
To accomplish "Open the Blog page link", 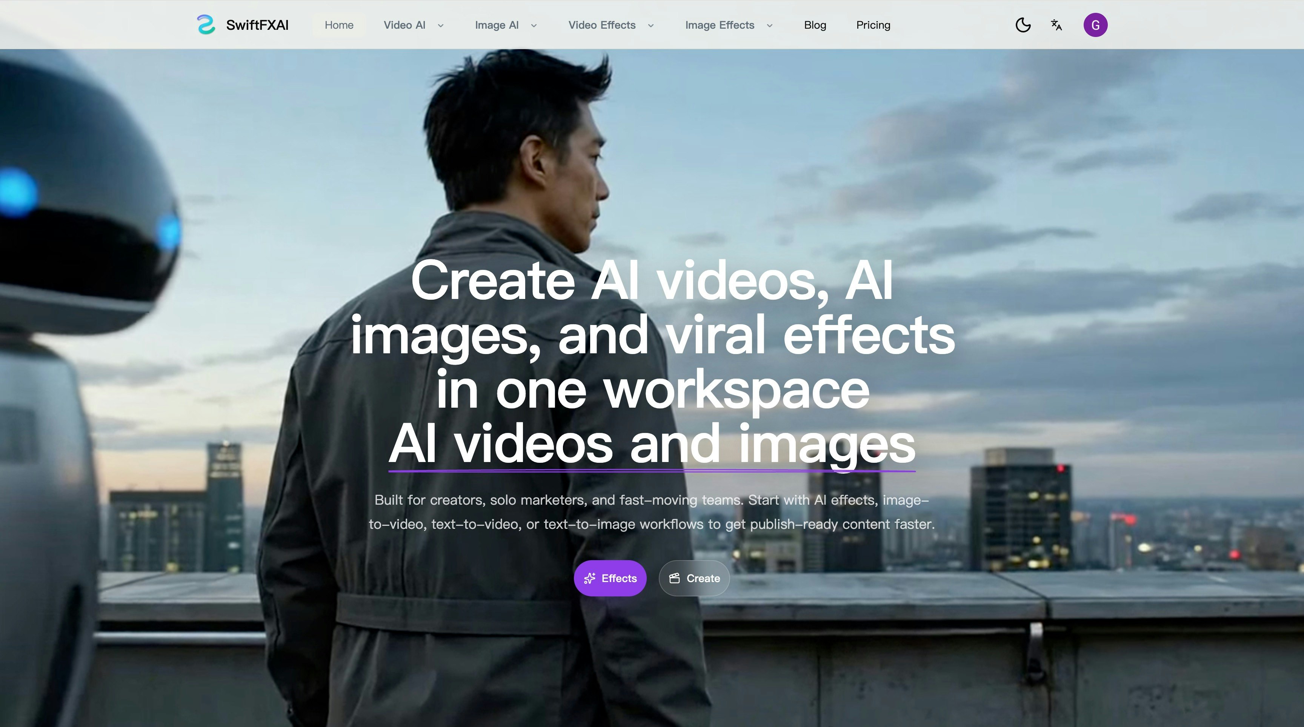I will coord(815,25).
